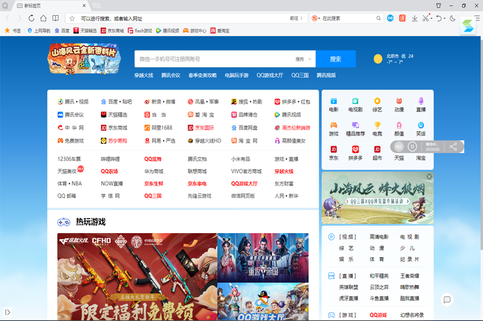Image resolution: width=483 pixels, height=321 pixels.
Task: Open the 动漫 category icon
Action: pos(399,105)
